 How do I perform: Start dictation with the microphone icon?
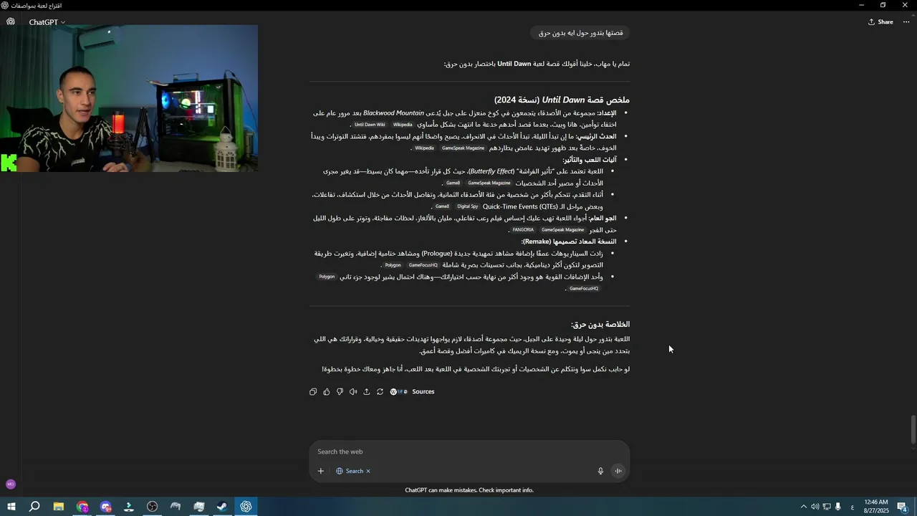601,471
